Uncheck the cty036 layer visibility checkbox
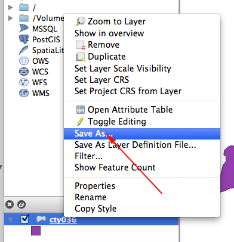Viewport: 234px width, 242px height. coord(25,219)
